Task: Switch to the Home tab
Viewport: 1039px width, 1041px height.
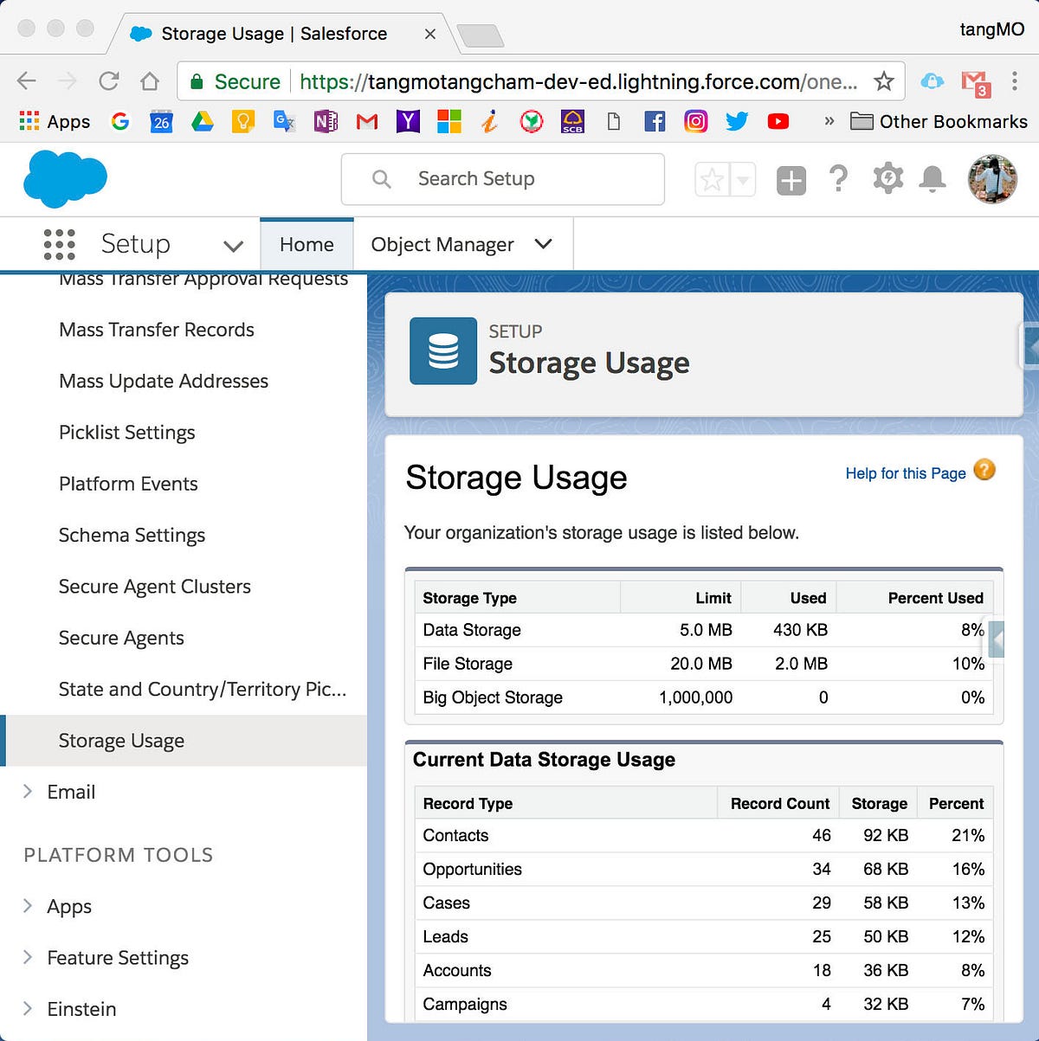Action: [307, 244]
